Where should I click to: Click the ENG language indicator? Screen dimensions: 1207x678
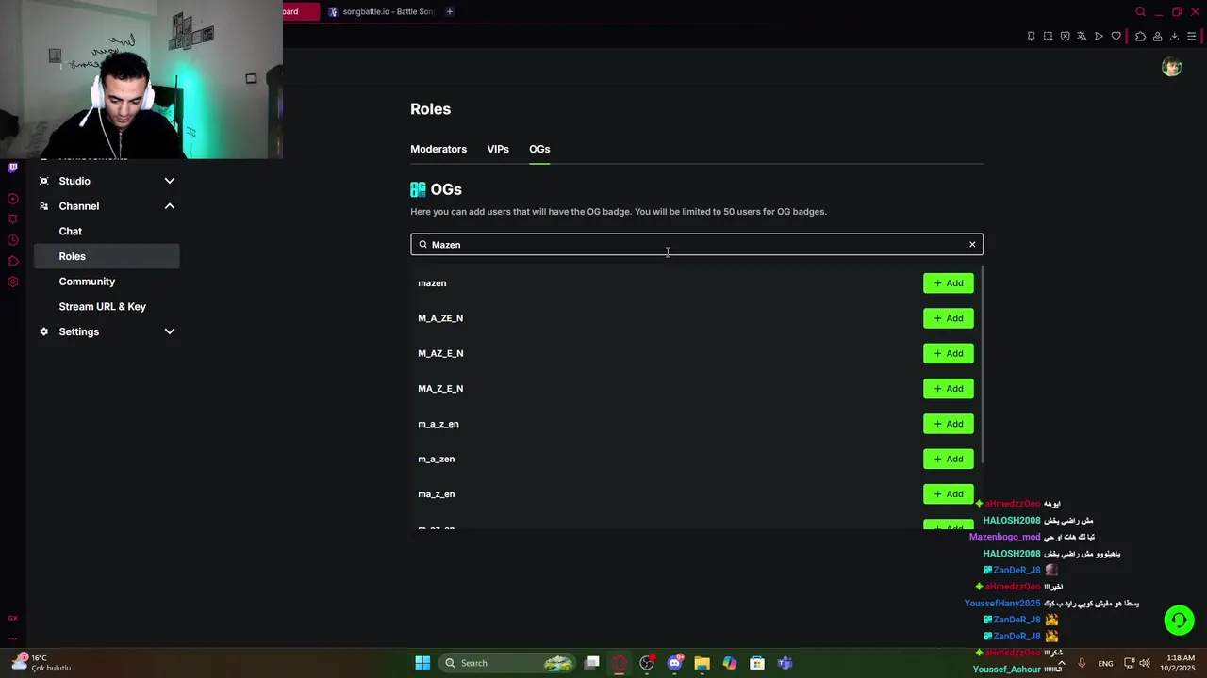point(1105,663)
